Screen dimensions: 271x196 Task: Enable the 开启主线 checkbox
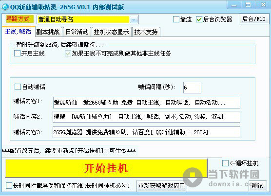[x=17, y=53]
